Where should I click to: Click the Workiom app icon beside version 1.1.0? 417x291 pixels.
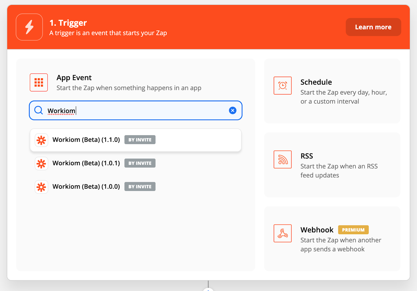(x=41, y=140)
